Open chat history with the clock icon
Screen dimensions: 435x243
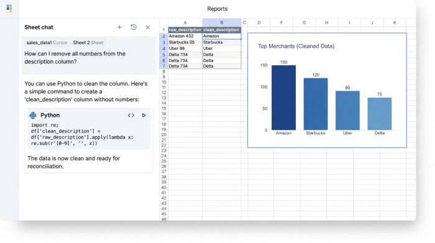[134, 27]
